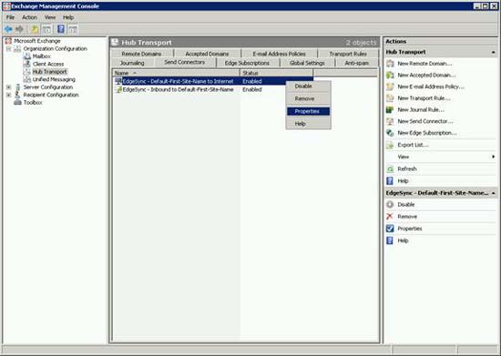This screenshot has width=501, height=356.
Task: Sort by the Status column header
Action: (276, 73)
